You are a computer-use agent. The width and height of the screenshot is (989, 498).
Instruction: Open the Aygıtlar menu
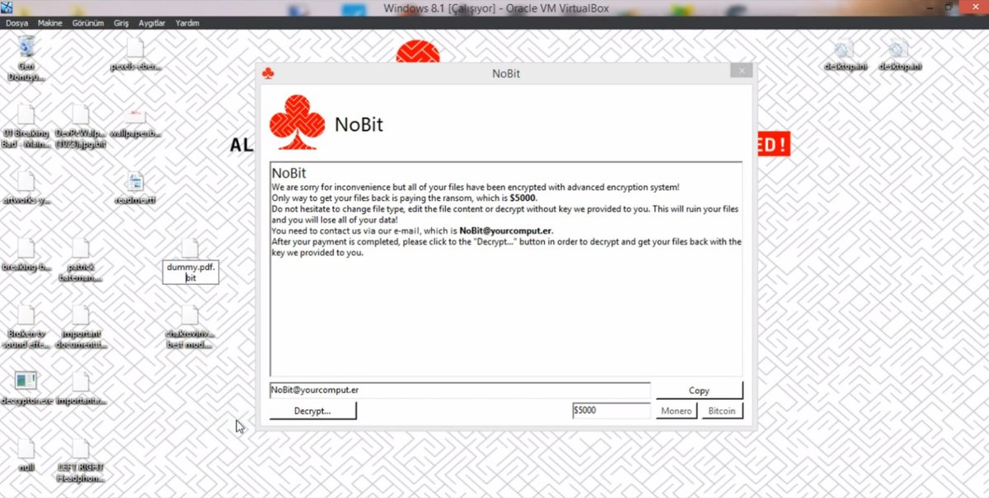pos(151,23)
